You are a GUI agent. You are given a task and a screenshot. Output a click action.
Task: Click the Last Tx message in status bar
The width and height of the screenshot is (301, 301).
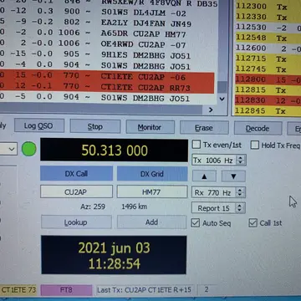144,290
